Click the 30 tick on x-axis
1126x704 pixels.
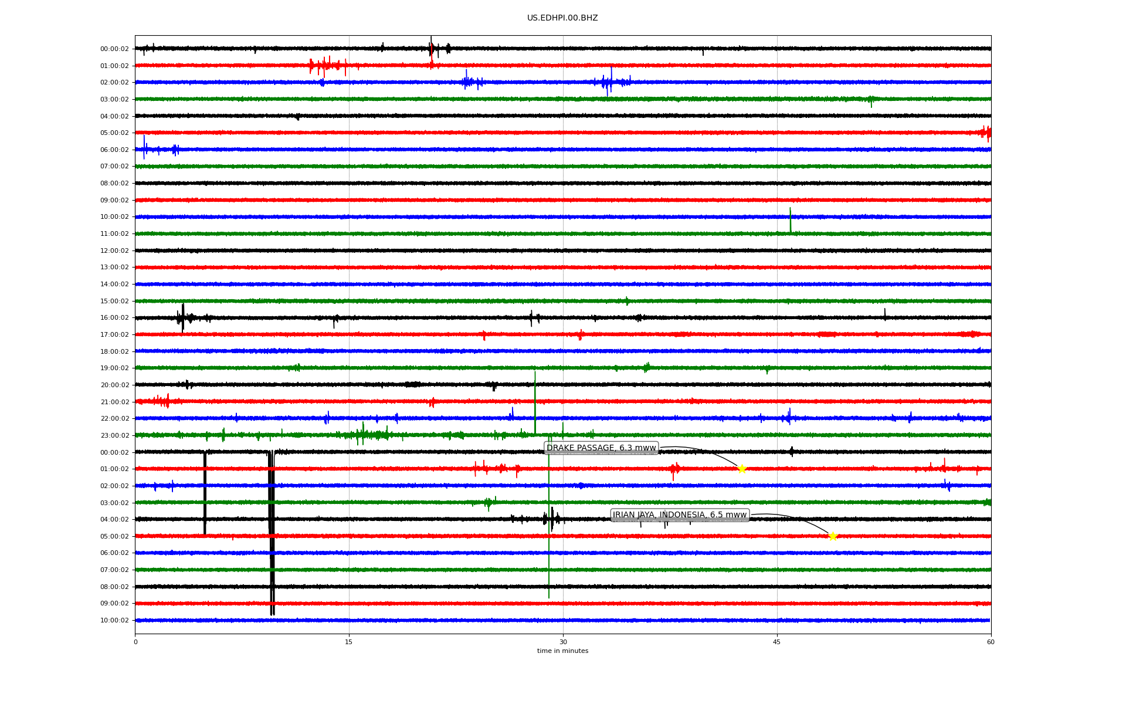[563, 642]
